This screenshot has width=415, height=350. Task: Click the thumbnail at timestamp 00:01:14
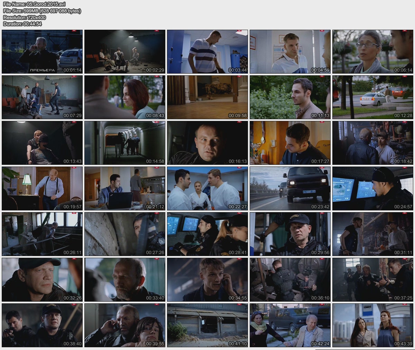point(42,51)
